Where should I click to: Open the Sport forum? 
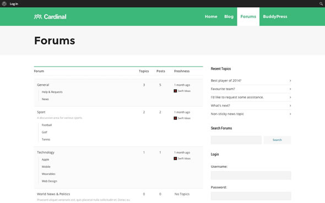[x=41, y=112]
